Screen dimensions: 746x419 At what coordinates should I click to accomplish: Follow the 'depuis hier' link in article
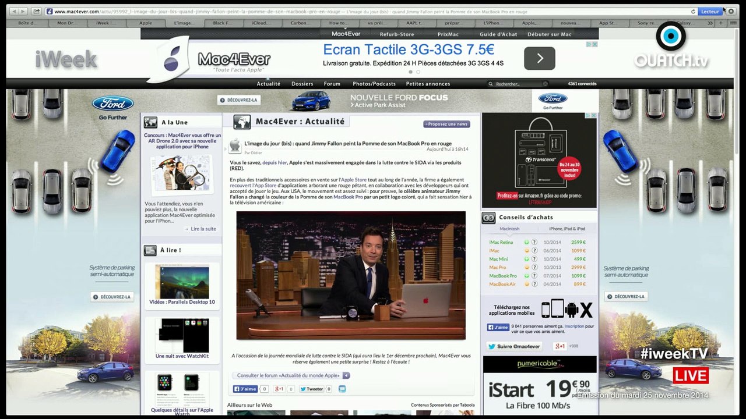pyautogui.click(x=275, y=163)
